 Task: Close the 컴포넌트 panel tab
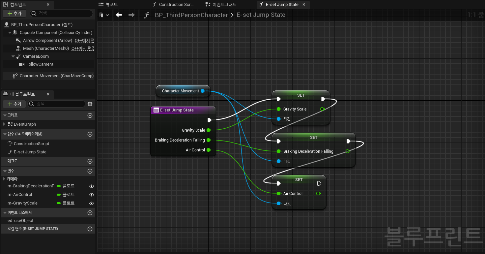point(48,5)
